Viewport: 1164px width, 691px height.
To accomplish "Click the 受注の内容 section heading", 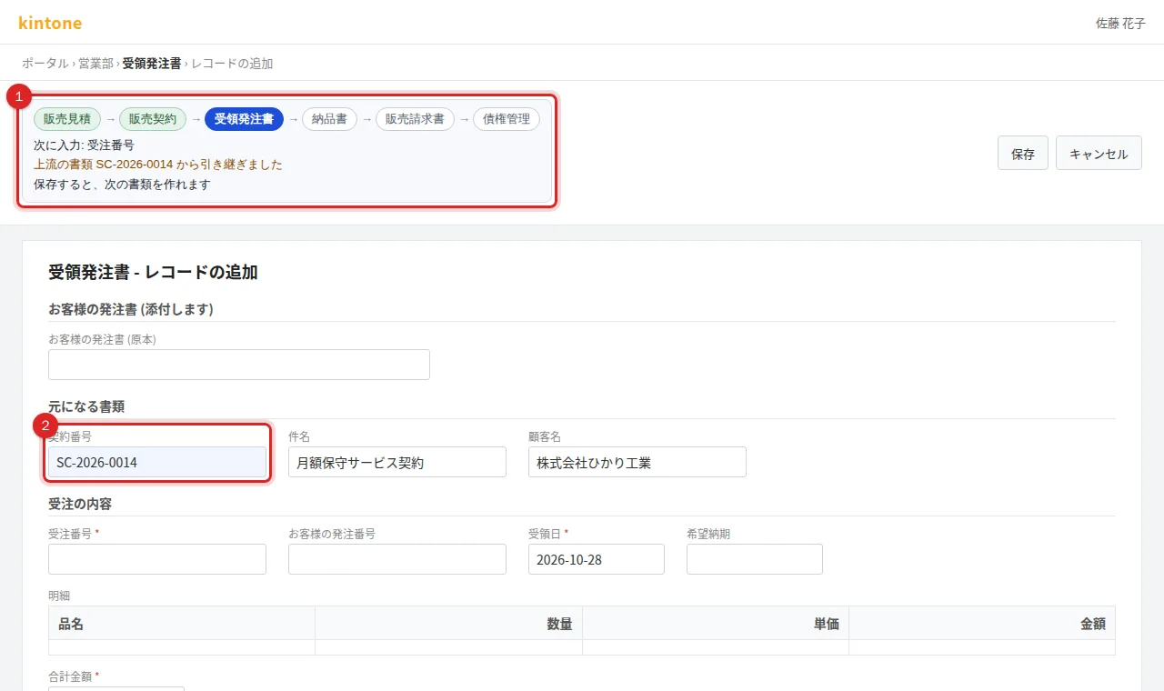I will point(80,503).
